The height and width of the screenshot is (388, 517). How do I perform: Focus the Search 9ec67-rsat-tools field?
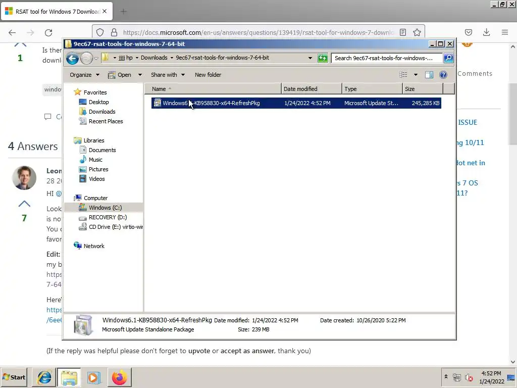[386, 58]
